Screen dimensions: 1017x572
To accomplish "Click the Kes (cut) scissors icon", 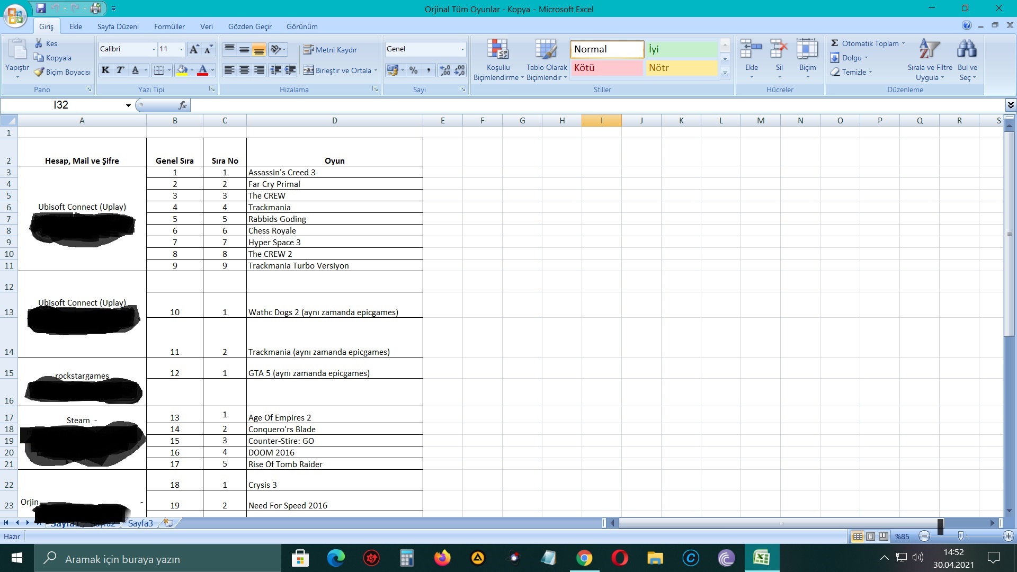I will pyautogui.click(x=39, y=43).
